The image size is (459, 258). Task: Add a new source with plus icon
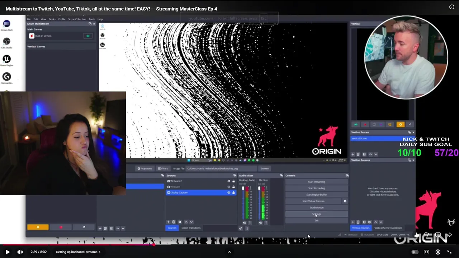(x=168, y=222)
